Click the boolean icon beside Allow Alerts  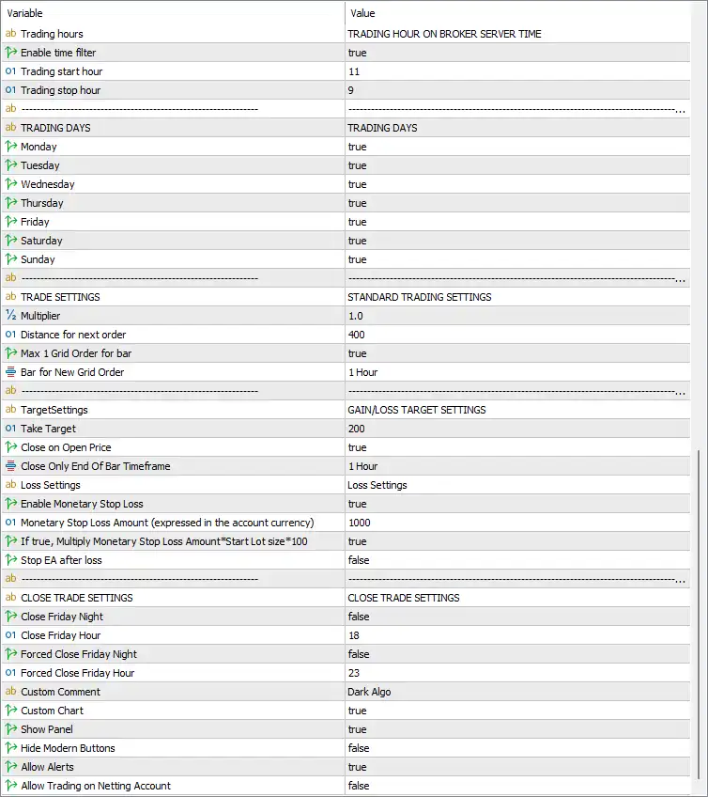tap(10, 767)
